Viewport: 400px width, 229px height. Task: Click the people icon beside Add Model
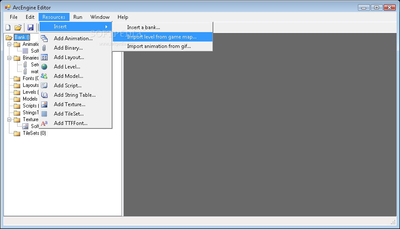pyautogui.click(x=44, y=76)
